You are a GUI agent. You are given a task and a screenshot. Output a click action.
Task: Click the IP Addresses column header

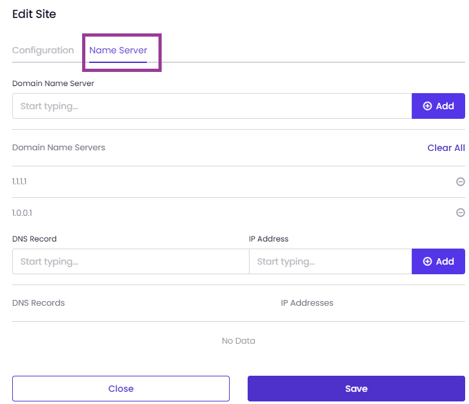coord(307,303)
